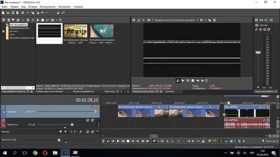Expand the 'По типу' tree node
280x157 pixels.
click(3, 31)
